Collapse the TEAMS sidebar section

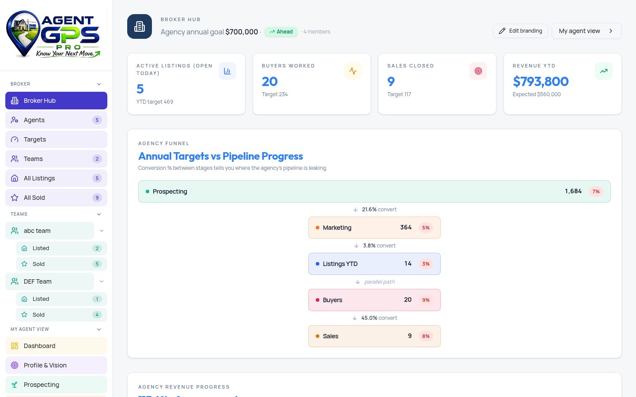tap(99, 214)
